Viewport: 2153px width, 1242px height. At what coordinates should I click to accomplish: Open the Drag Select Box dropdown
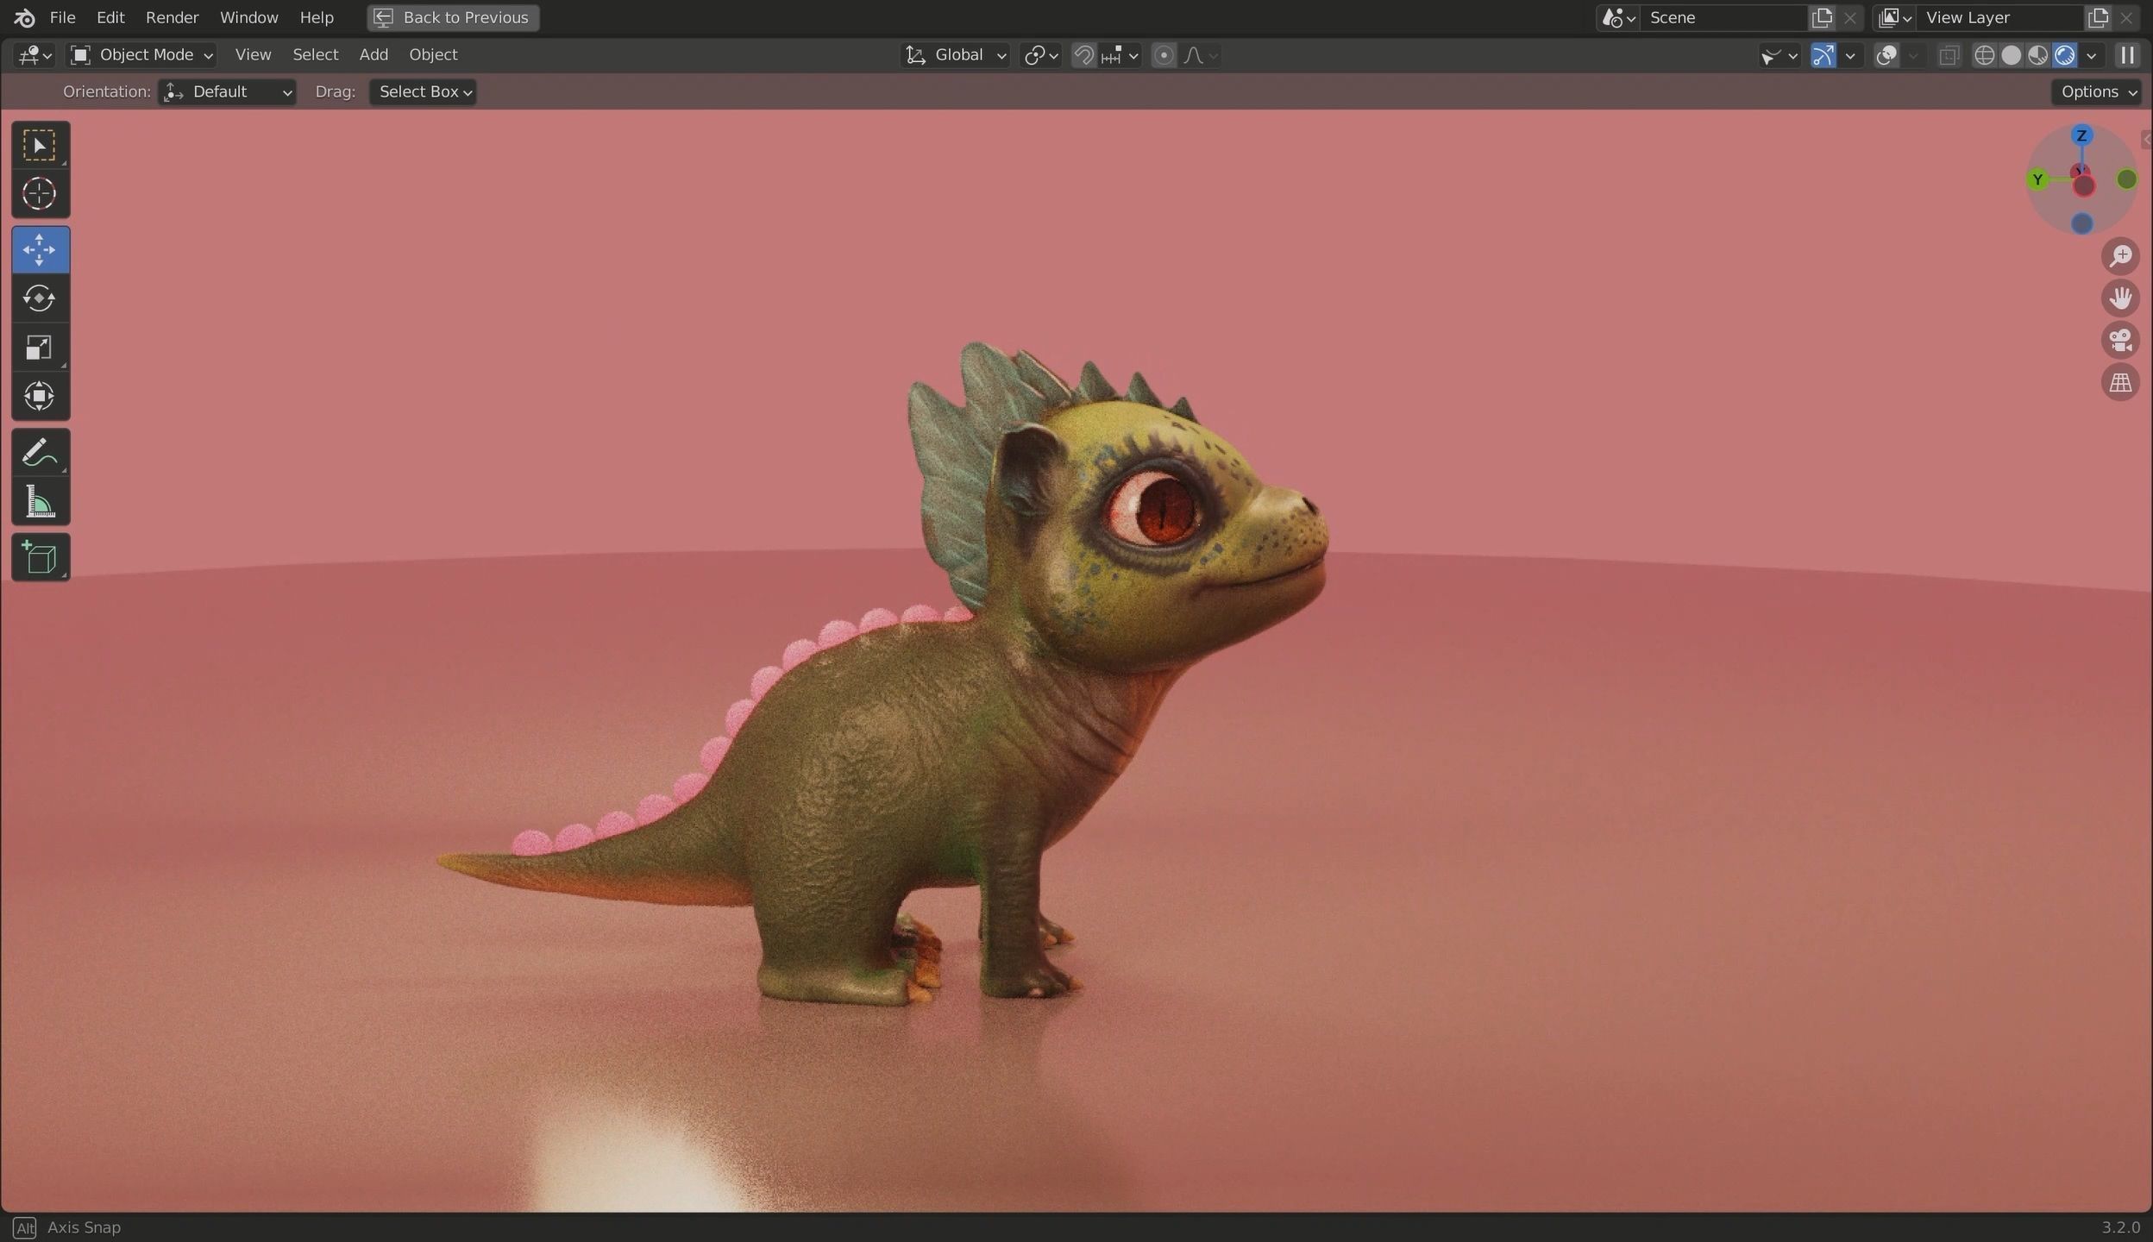click(x=423, y=92)
